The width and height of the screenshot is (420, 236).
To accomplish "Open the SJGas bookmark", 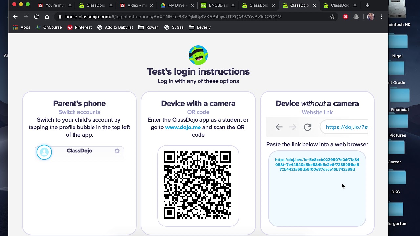I will [174, 27].
